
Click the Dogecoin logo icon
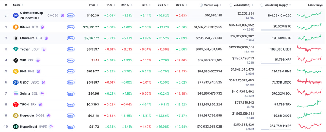point(16,116)
